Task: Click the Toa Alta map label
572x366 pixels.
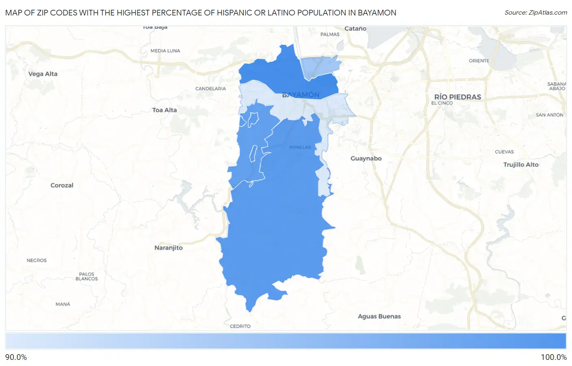Action: pyautogui.click(x=164, y=110)
